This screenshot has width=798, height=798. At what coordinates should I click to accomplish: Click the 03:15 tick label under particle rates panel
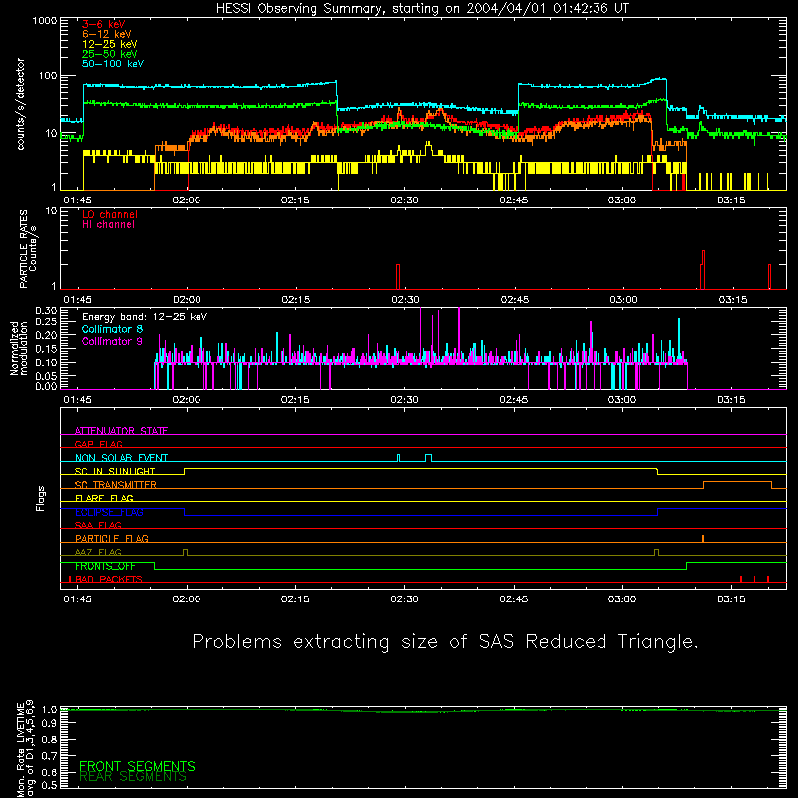coord(732,300)
